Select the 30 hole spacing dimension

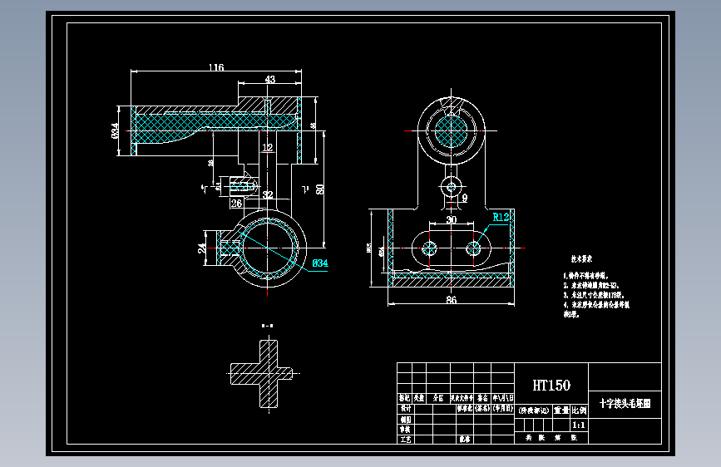[x=452, y=219]
